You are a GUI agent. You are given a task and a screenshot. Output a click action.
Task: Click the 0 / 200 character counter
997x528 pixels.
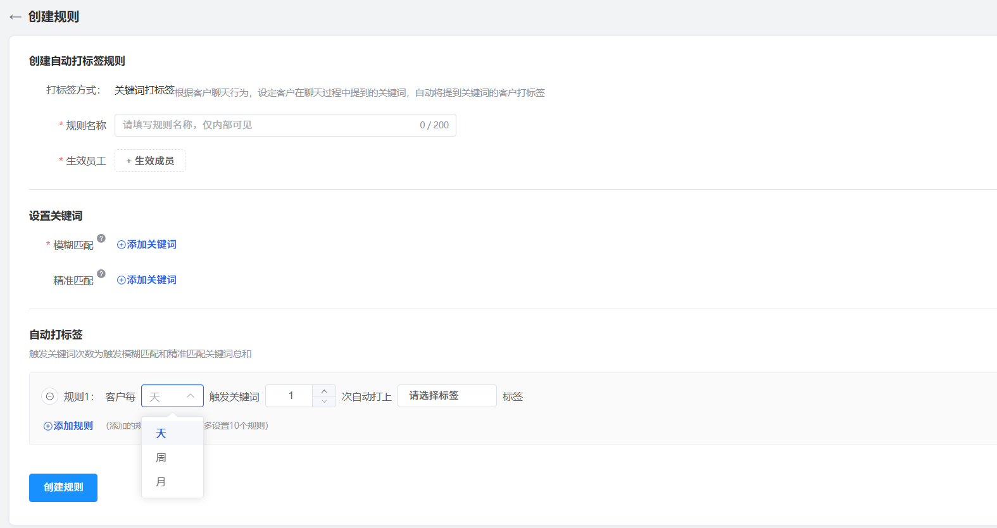434,125
